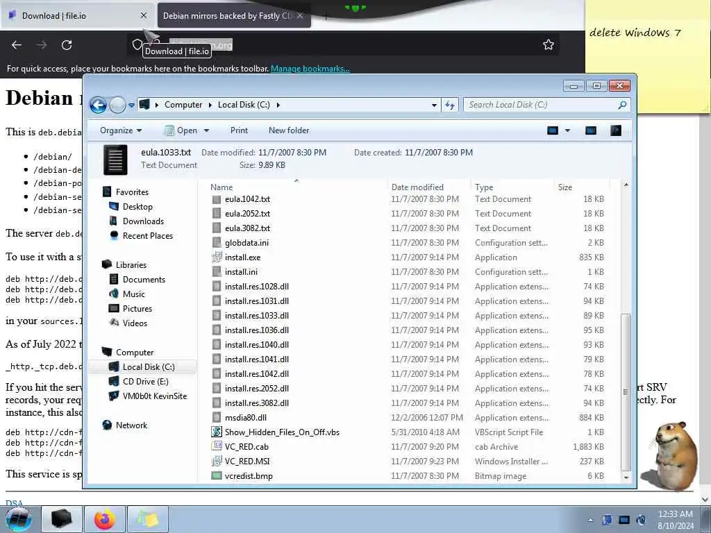Click the Change your view icon
711x533 pixels.
tap(552, 131)
